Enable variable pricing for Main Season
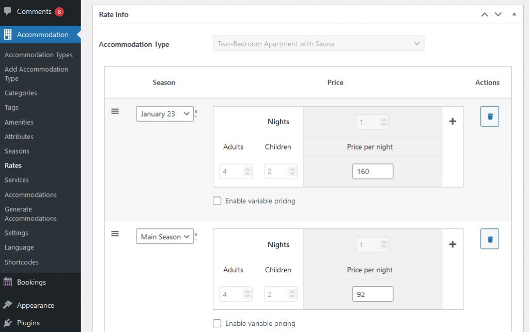 (x=217, y=324)
